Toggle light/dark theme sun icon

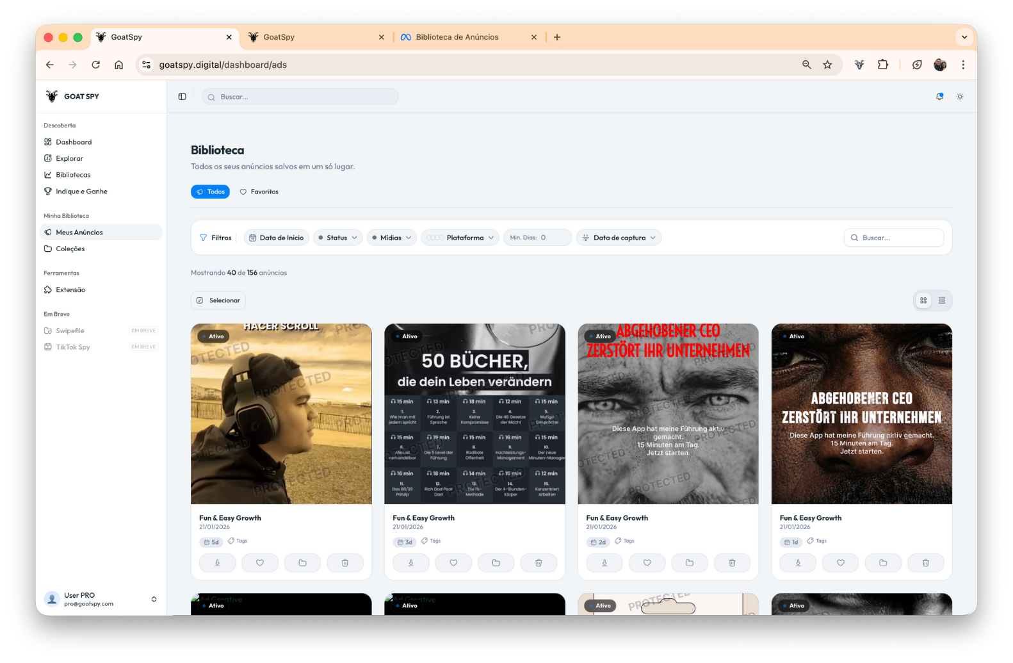tap(960, 97)
